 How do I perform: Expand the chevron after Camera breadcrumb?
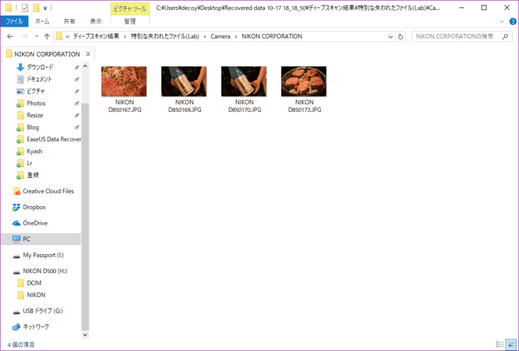pyautogui.click(x=236, y=36)
